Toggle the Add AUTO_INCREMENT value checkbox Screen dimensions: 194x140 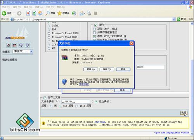click(x=95, y=37)
